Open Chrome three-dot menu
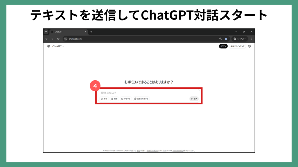Image resolution: width=298 pixels, height=167 pixels. 252,39
